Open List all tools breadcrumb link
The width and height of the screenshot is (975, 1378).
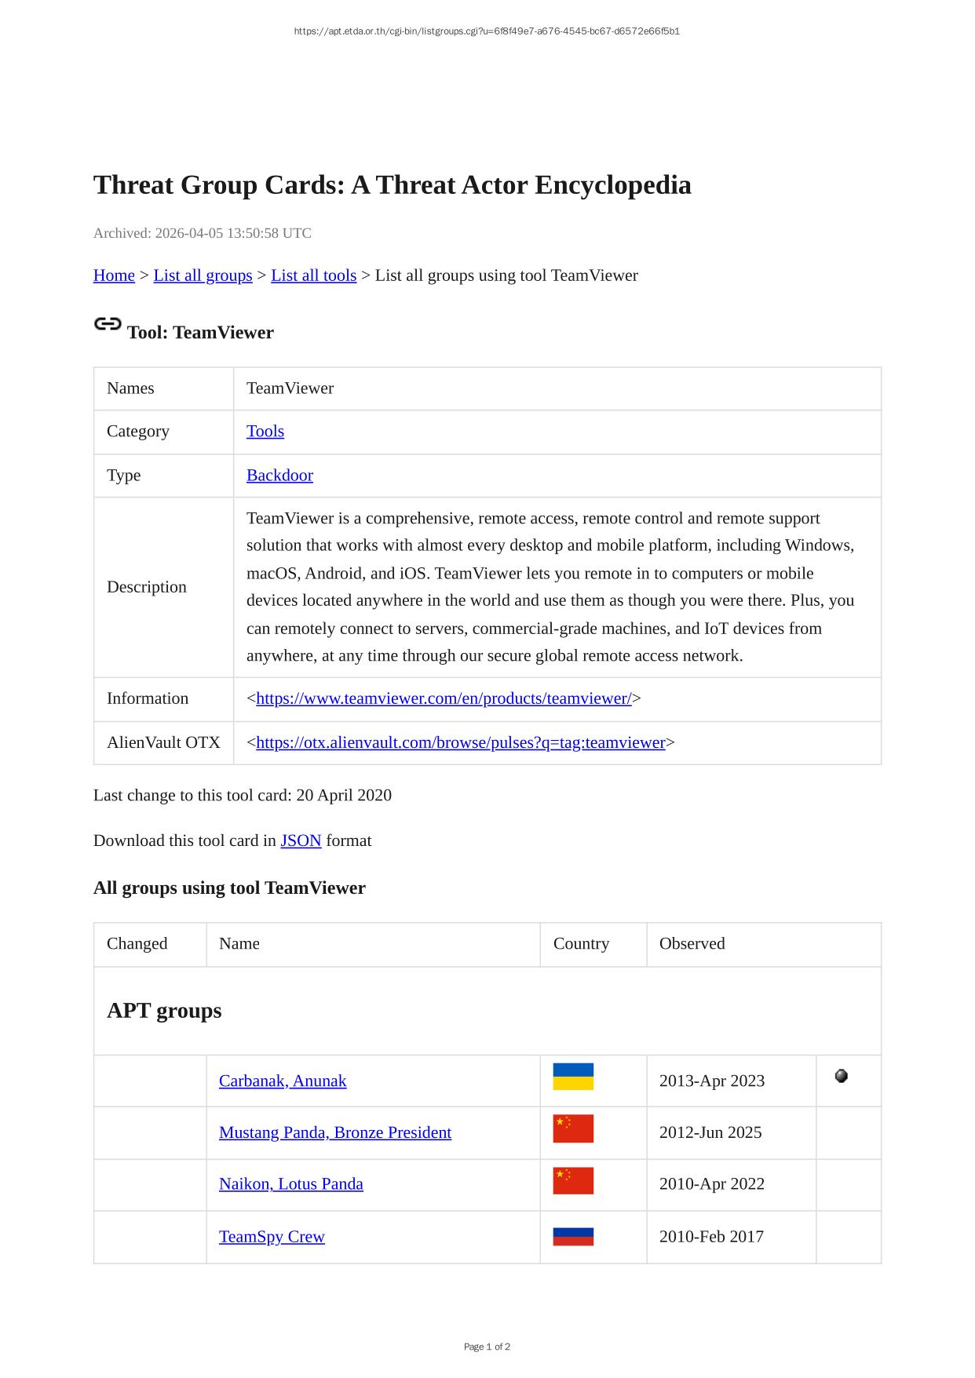pyautogui.click(x=313, y=275)
